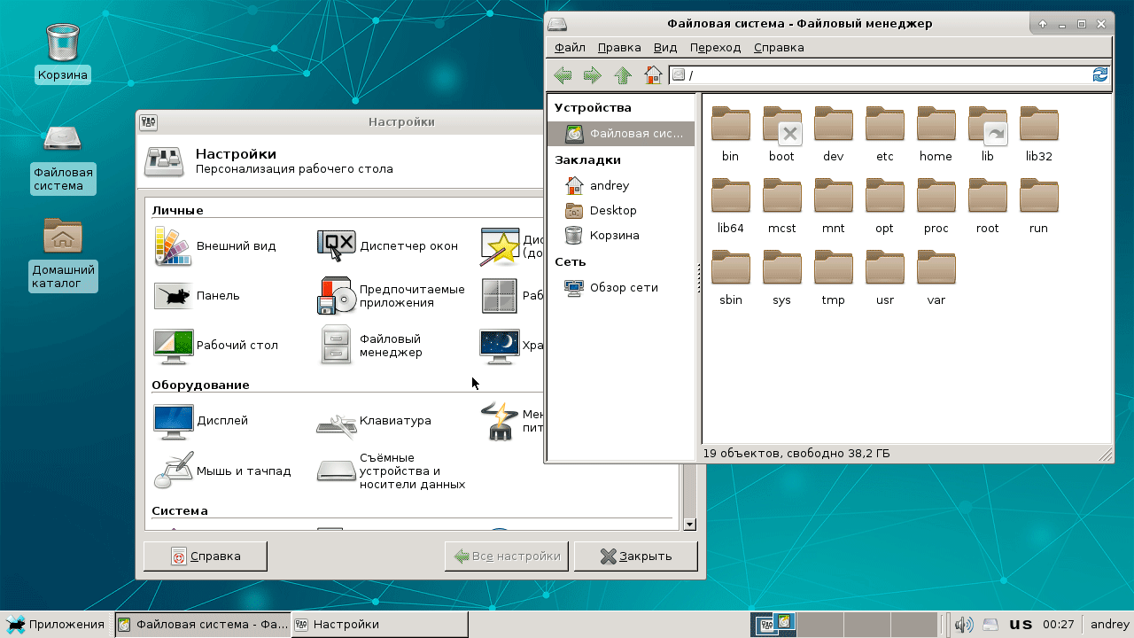This screenshot has width=1134, height=638.
Task: Select andrey bookmark in the sidebar
Action: point(609,186)
